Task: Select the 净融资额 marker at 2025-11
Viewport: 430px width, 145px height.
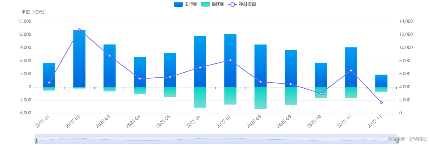Action: pyautogui.click(x=351, y=70)
